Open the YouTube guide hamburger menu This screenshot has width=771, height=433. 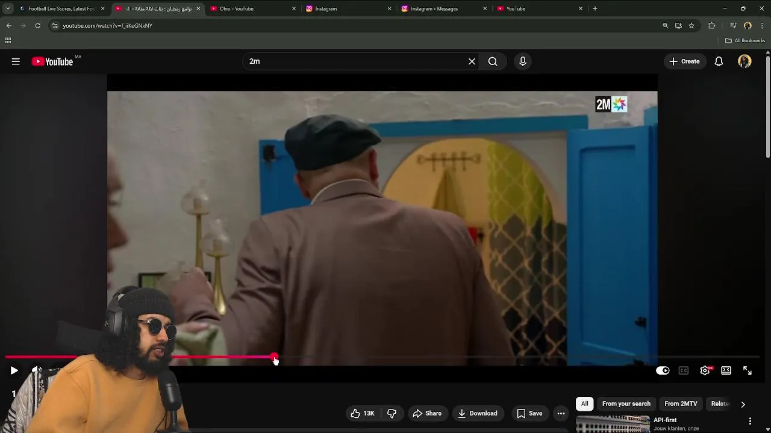pos(16,61)
